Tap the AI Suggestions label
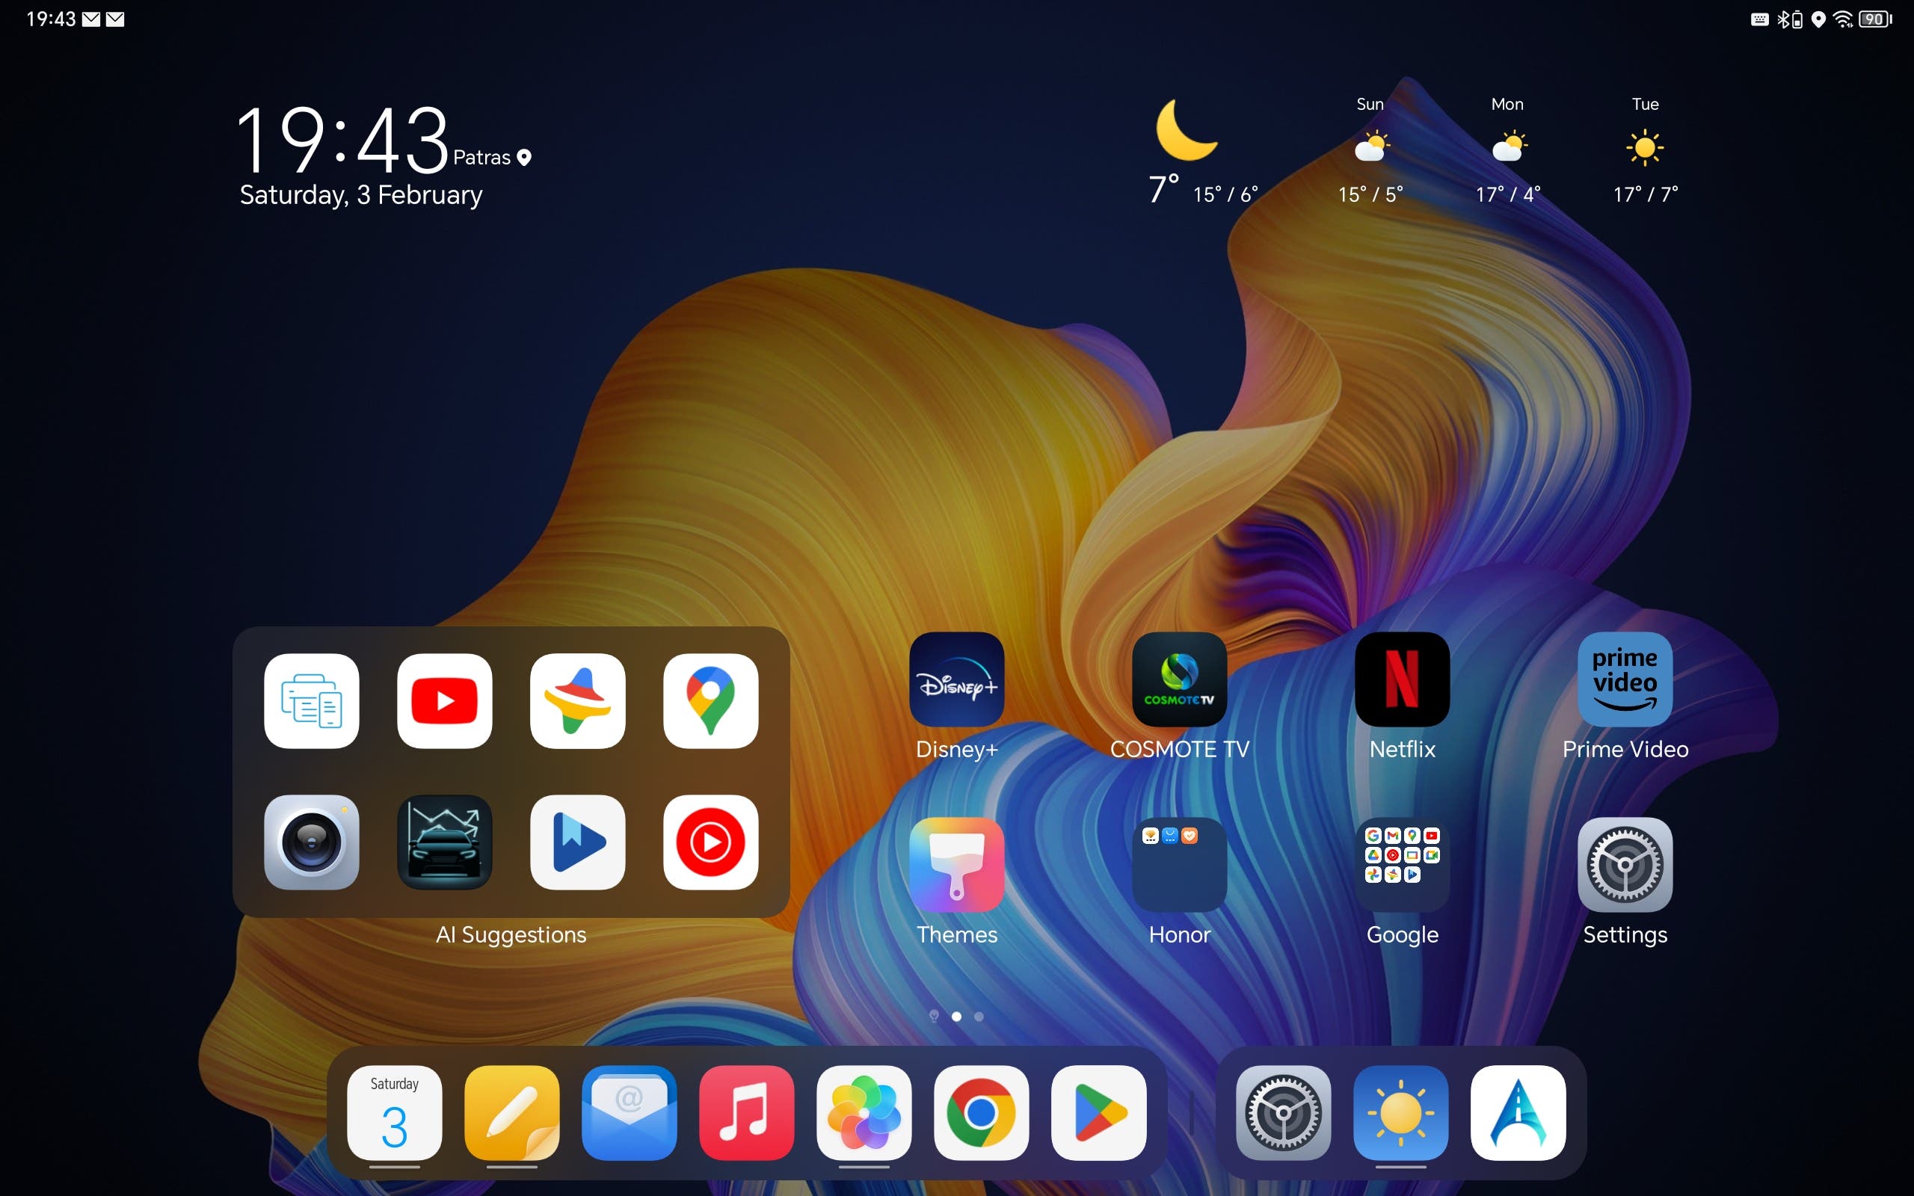This screenshot has height=1196, width=1914. coord(511,935)
